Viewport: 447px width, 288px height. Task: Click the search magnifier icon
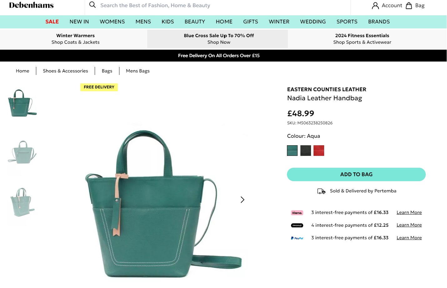(x=93, y=5)
